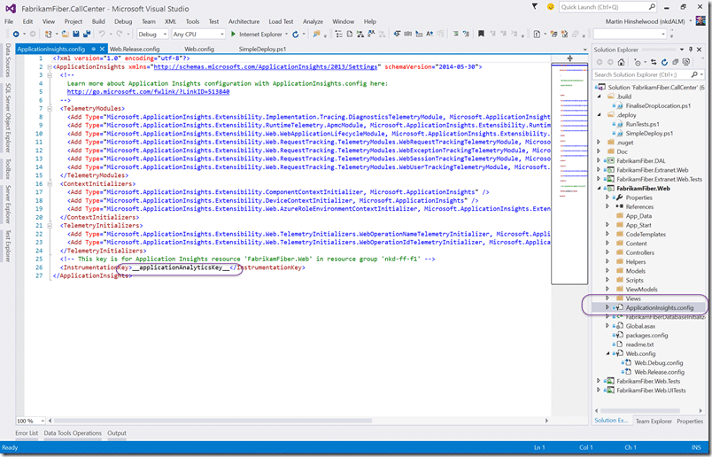Open the Load Test menu
The image size is (712, 457).
(x=281, y=21)
